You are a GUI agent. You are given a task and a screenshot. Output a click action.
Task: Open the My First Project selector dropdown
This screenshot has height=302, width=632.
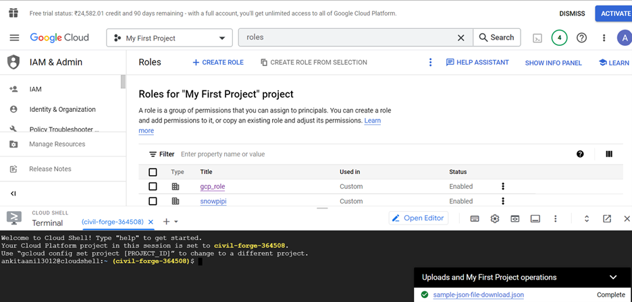click(169, 38)
